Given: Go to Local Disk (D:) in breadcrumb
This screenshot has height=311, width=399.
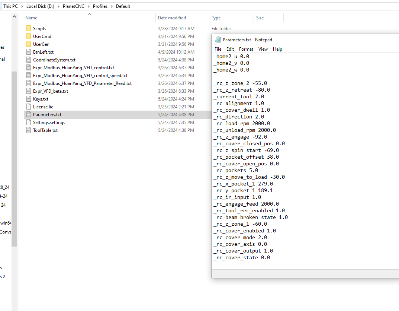Looking at the screenshot, I should [40, 6].
